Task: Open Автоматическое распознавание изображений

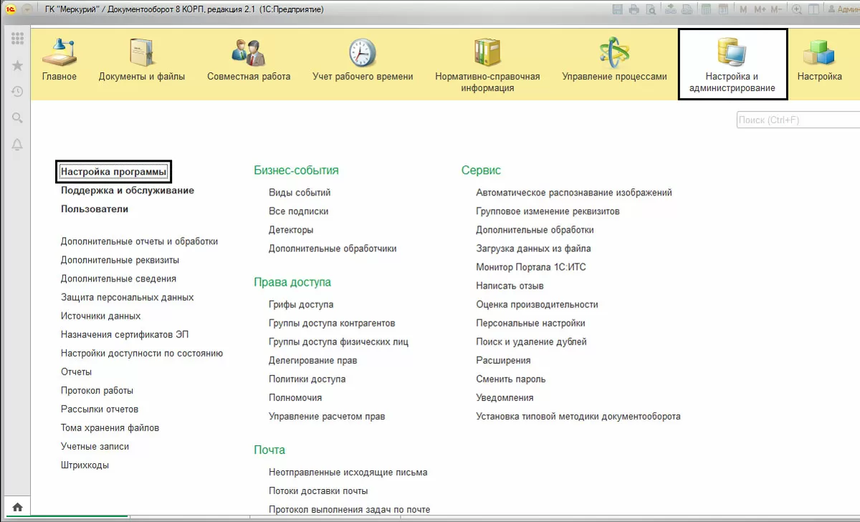Action: [x=574, y=193]
